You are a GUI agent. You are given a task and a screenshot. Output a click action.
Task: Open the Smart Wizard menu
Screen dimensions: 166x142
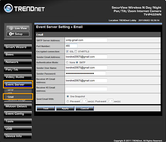[18, 47]
